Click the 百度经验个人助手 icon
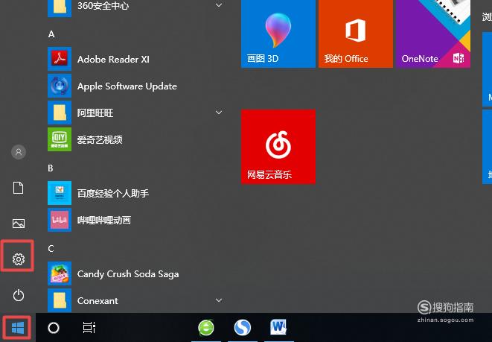This screenshot has width=492, height=342. [x=60, y=193]
